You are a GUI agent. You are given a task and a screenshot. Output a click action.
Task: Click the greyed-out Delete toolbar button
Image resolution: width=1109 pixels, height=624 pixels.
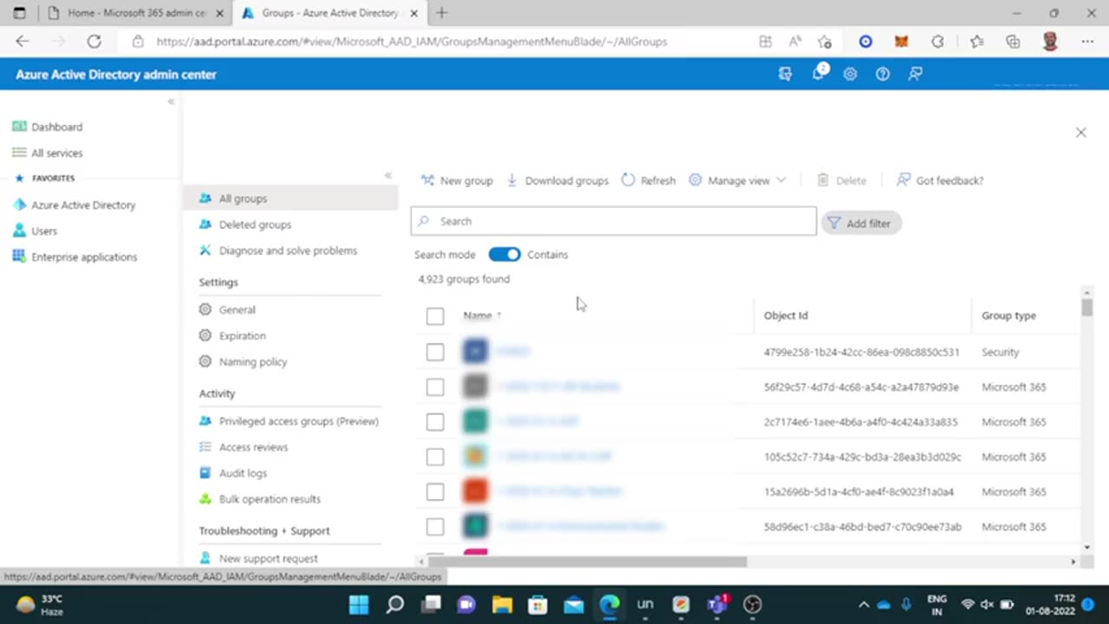(x=841, y=180)
